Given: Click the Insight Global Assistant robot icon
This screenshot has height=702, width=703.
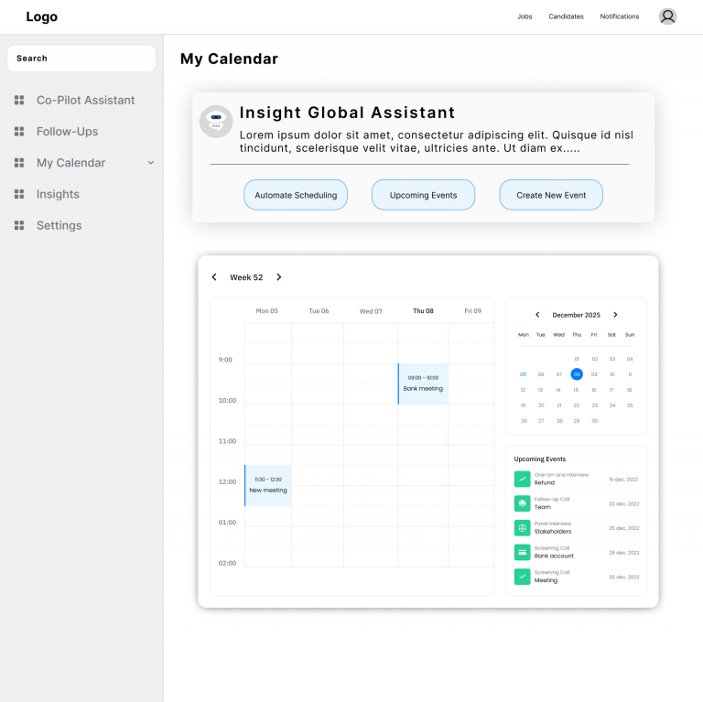Looking at the screenshot, I should click(216, 122).
